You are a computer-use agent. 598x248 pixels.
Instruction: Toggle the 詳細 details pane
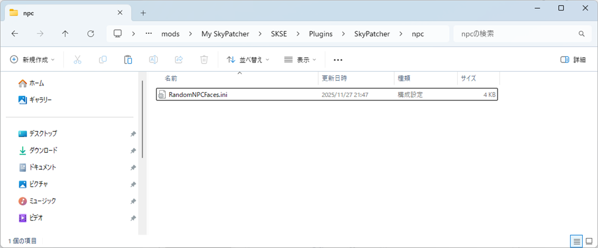click(572, 60)
